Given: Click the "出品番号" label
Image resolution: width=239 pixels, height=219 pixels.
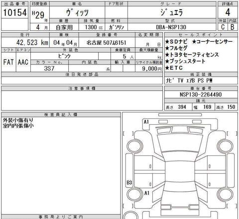Looking at the screenshot, I should point(15,4).
